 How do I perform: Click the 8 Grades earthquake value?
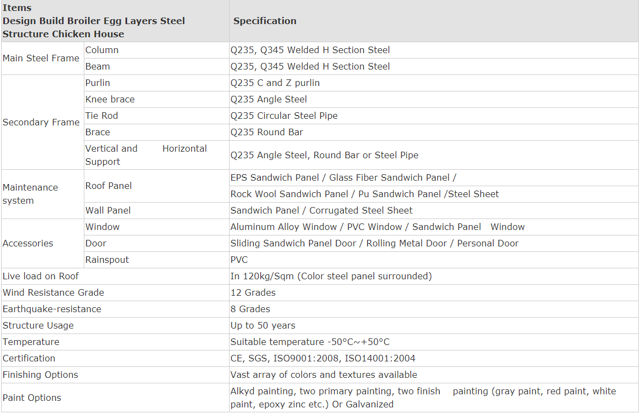250,309
